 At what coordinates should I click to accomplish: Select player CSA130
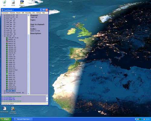click(x=12, y=53)
